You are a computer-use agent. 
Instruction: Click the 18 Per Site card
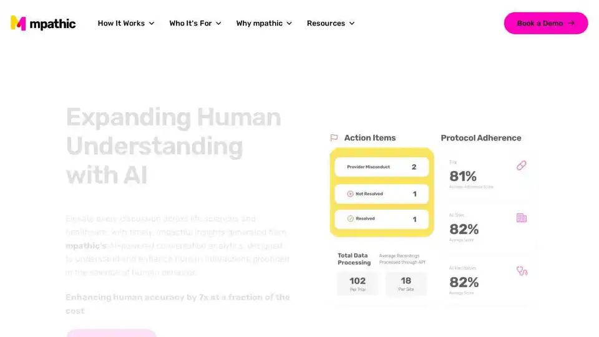point(406,284)
